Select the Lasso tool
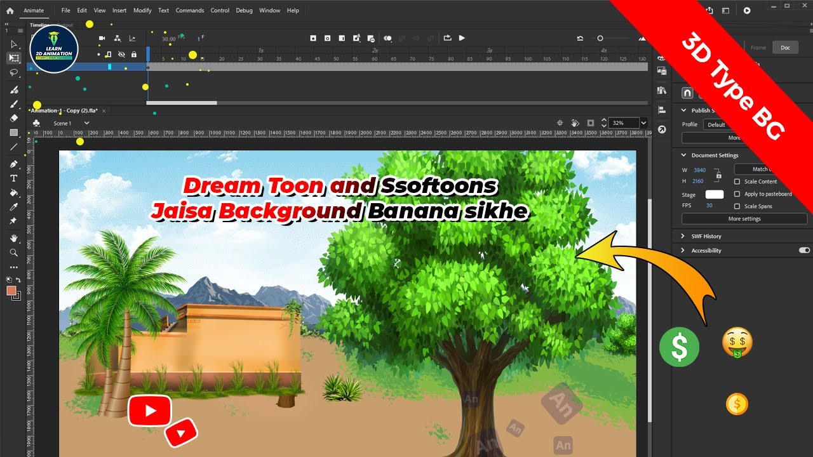The height and width of the screenshot is (457, 813). click(13, 72)
